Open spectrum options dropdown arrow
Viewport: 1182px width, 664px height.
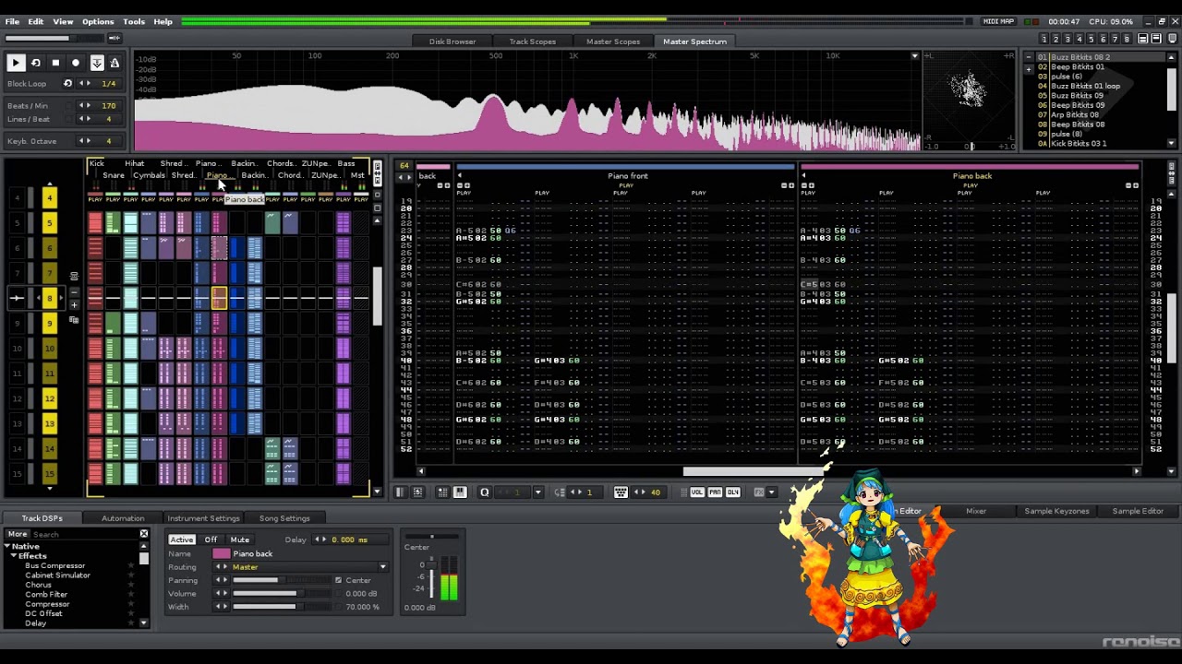coord(915,56)
